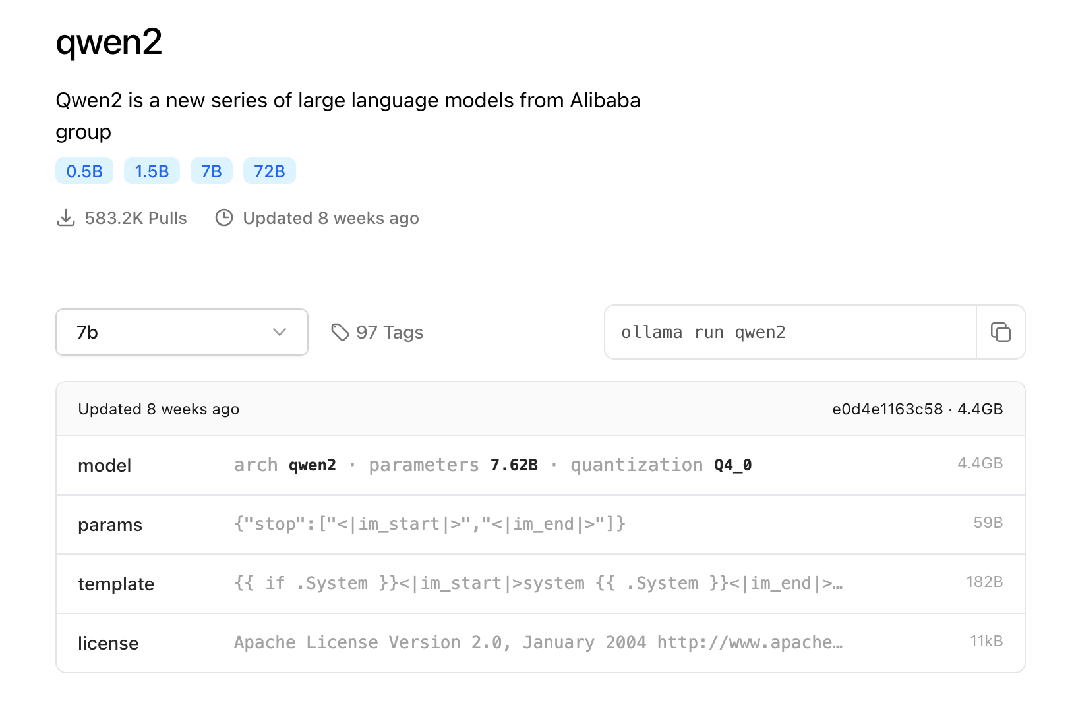Image resolution: width=1072 pixels, height=709 pixels.
Task: Click the chevron arrow in the 7b selector
Action: coord(280,332)
